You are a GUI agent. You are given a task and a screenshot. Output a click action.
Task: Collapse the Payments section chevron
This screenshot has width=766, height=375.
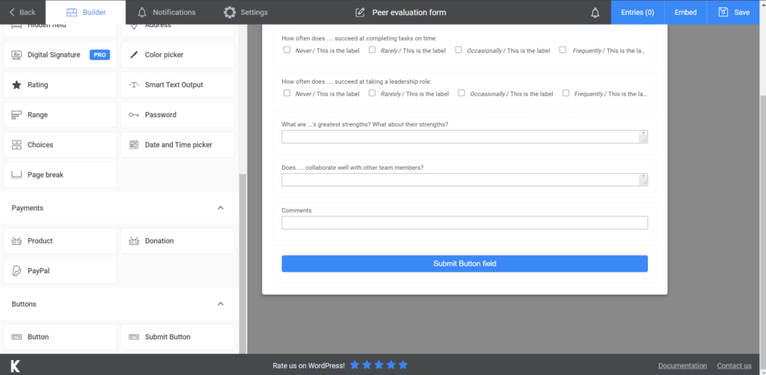tap(221, 208)
